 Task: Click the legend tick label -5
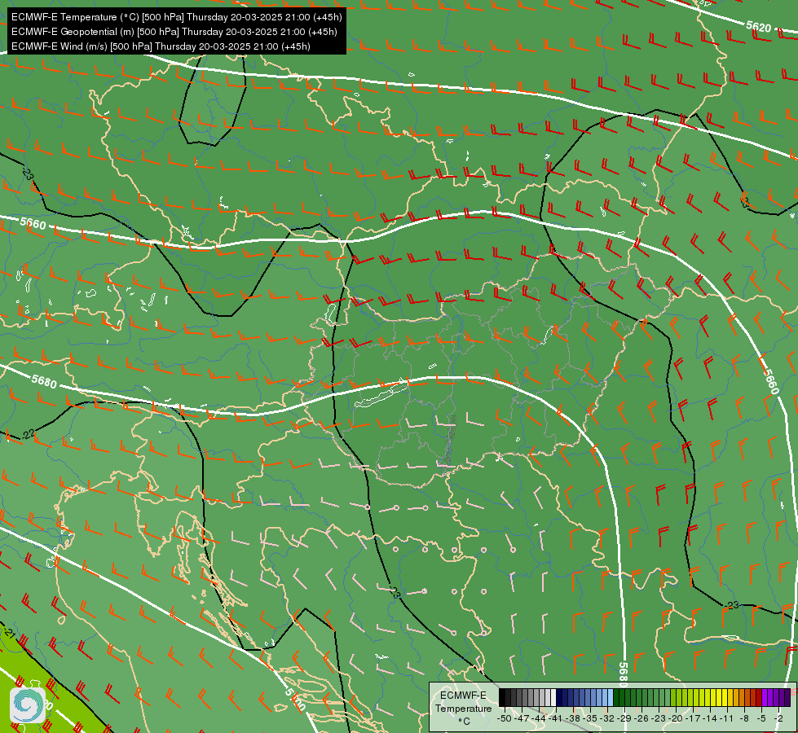(x=761, y=719)
